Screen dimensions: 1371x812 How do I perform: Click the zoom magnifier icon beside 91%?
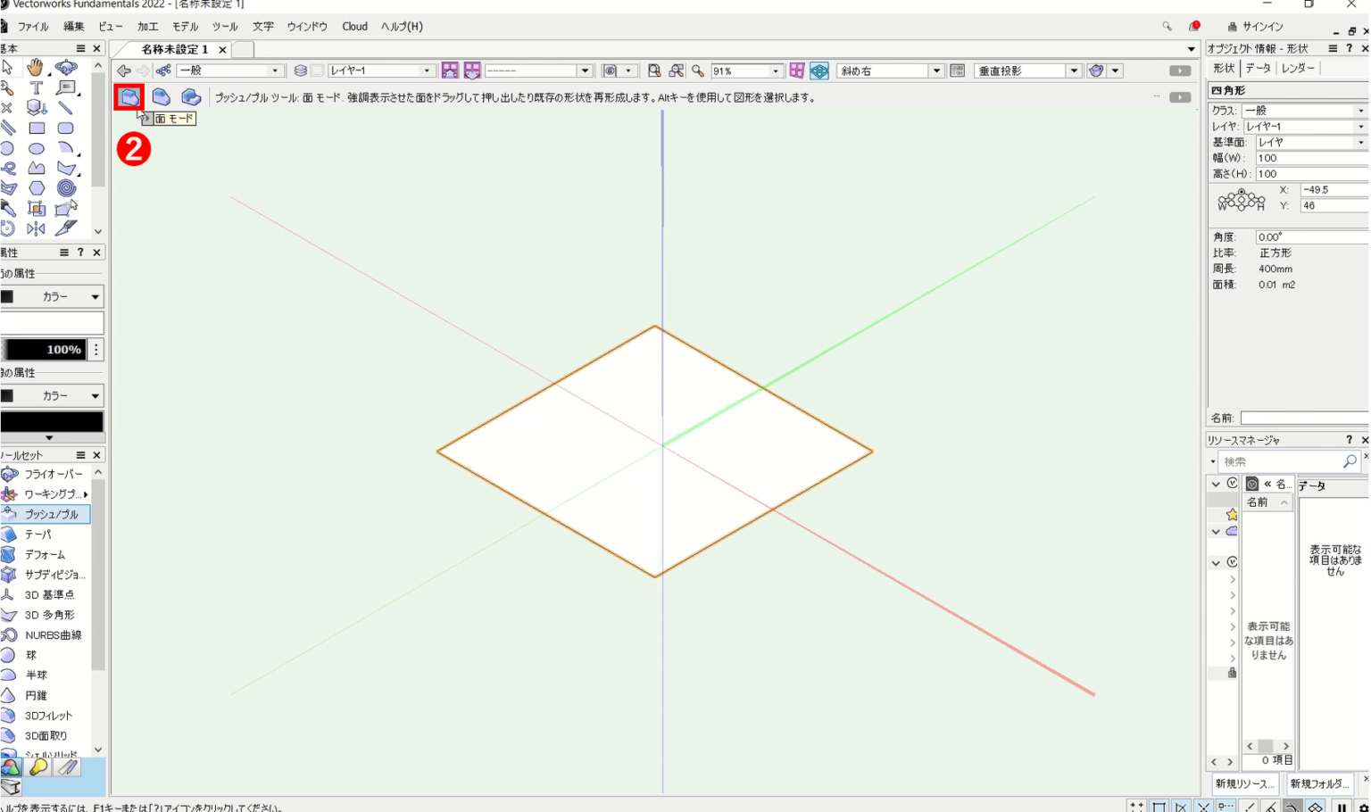pyautogui.click(x=698, y=71)
